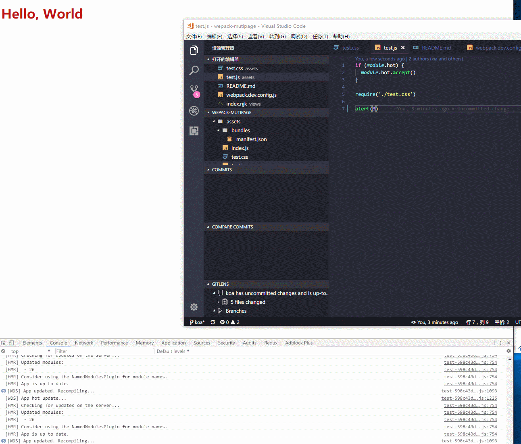Collapse the Branches node in GitLens

214,311
